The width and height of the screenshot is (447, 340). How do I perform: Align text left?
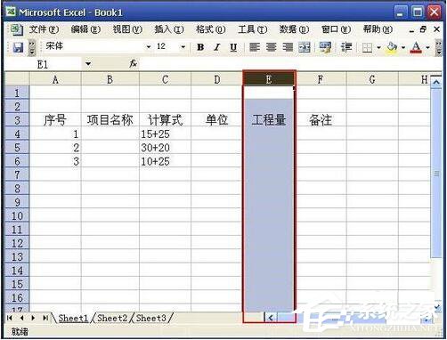click(255, 47)
